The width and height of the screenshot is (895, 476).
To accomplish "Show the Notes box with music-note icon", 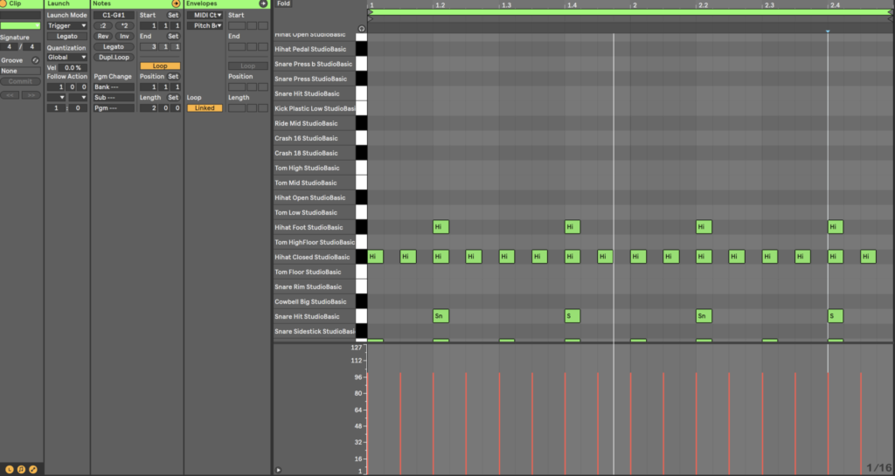I will click(x=21, y=470).
